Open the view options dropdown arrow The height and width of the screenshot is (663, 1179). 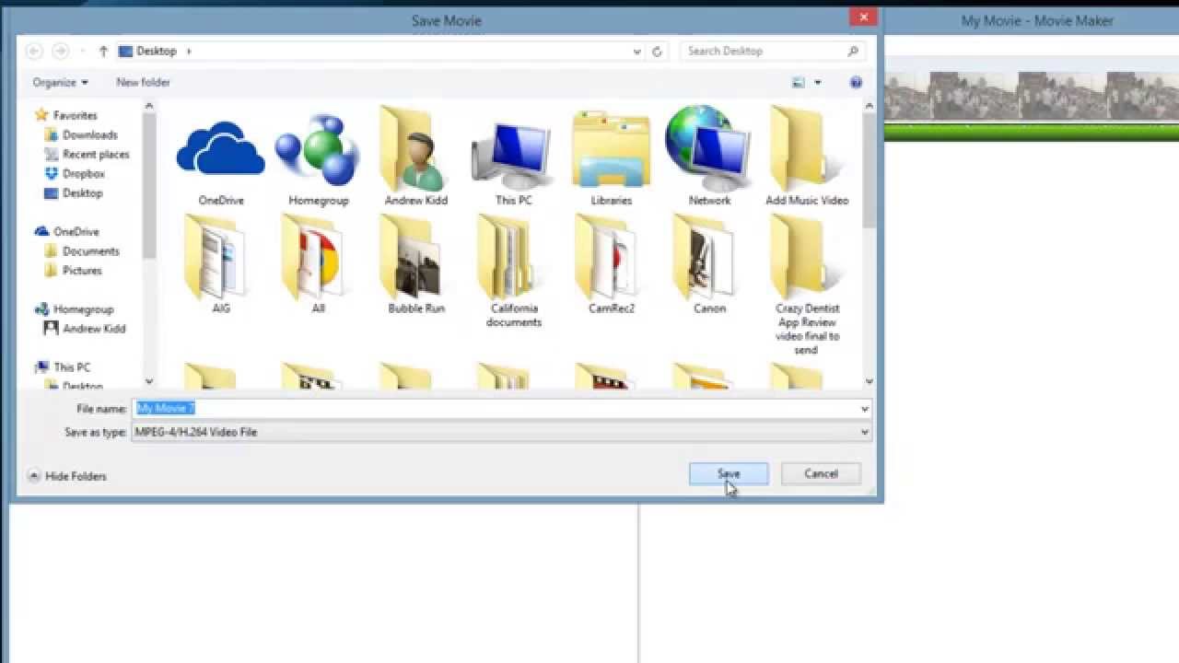[817, 83]
